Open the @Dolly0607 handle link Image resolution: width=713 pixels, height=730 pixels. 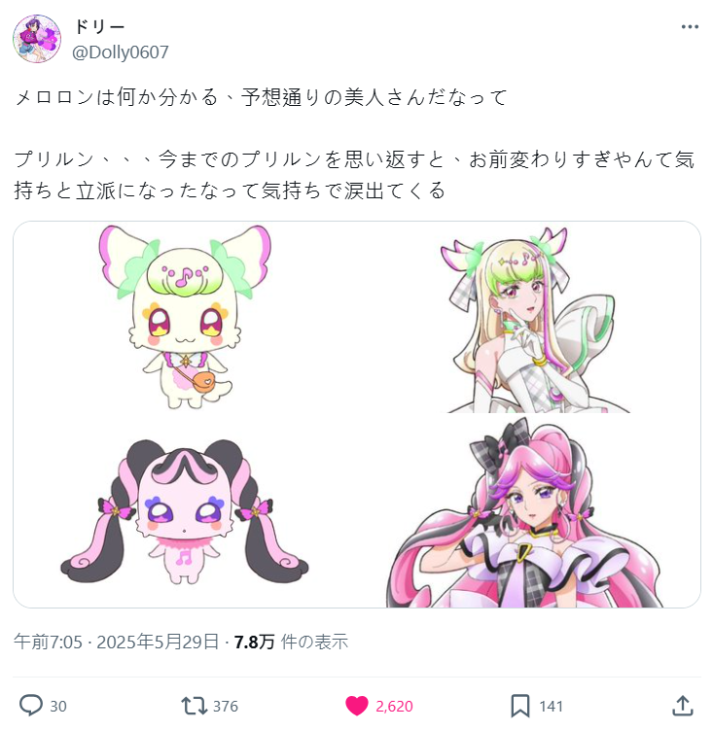[x=121, y=52]
